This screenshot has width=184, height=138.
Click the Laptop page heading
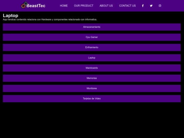[x=11, y=16]
